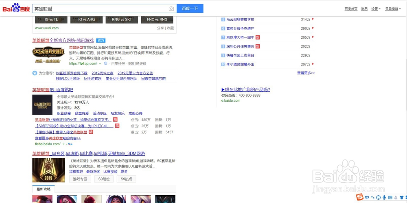Activate Sogou microphone voice input
The image size is (407, 203).
(384, 197)
